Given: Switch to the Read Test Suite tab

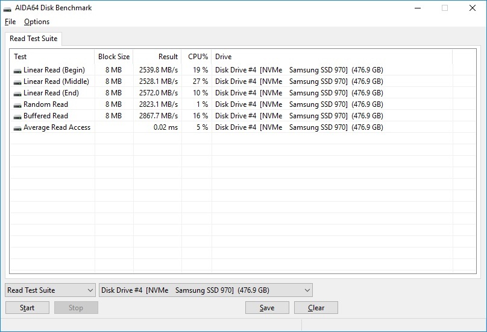Looking at the screenshot, I should tap(34, 39).
